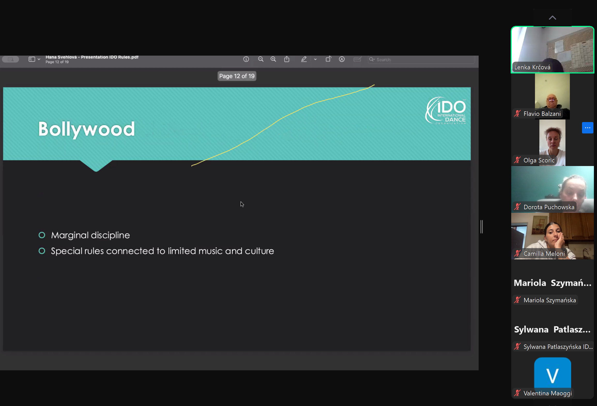Open the Share icon in Preview toolbar

click(287, 59)
